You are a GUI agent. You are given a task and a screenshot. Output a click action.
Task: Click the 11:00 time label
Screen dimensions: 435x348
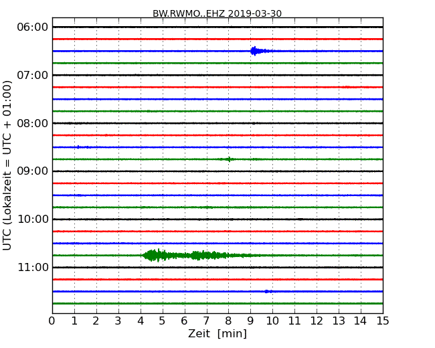point(33,267)
